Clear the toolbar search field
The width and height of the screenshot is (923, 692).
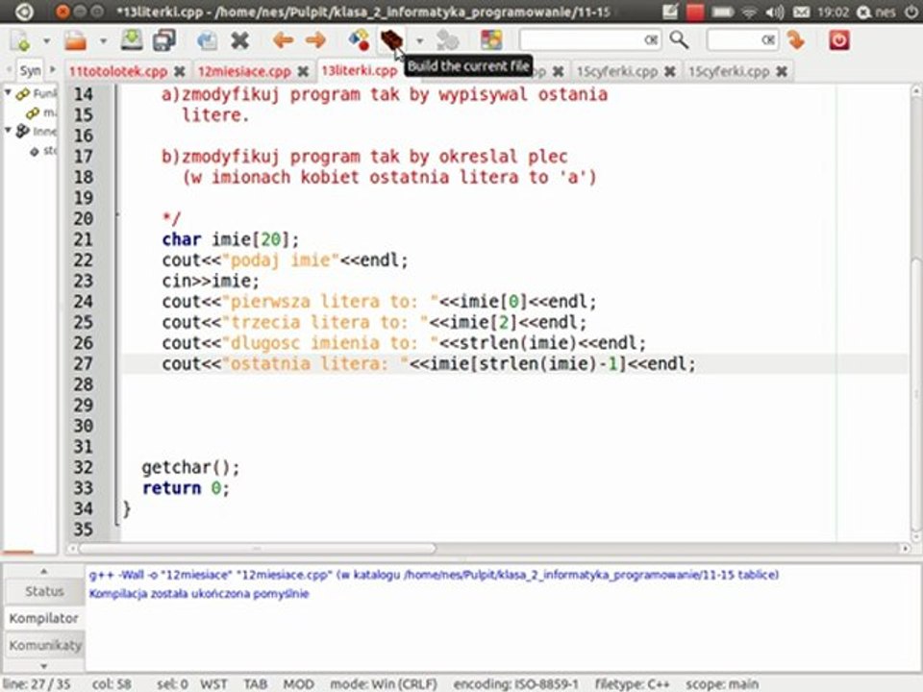[651, 40]
